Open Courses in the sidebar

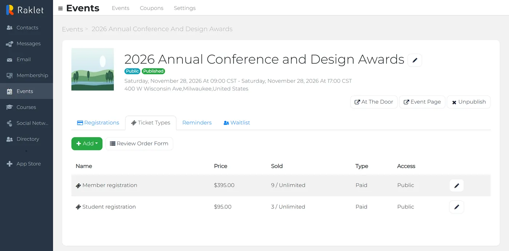(x=27, y=107)
